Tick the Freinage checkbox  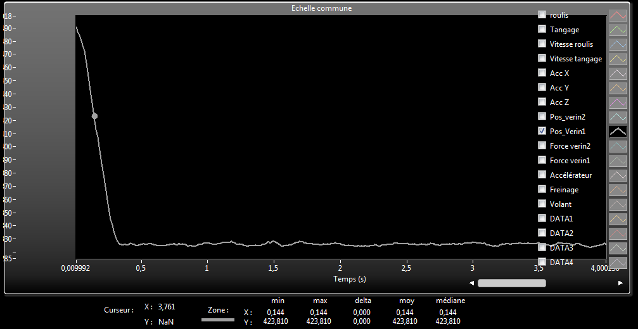[x=542, y=189]
